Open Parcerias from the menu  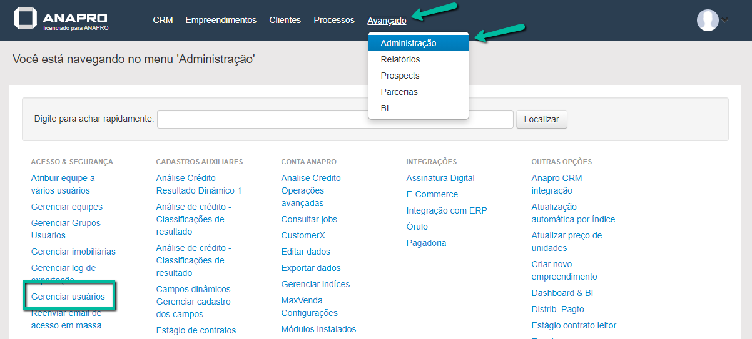coord(399,92)
